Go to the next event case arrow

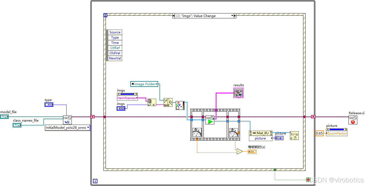pyautogui.click(x=235, y=16)
